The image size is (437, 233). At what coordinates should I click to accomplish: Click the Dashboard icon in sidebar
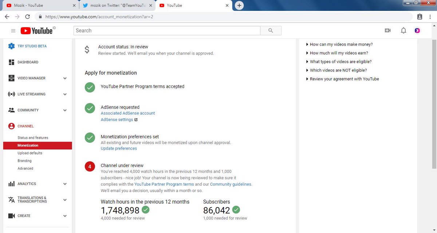(x=12, y=62)
